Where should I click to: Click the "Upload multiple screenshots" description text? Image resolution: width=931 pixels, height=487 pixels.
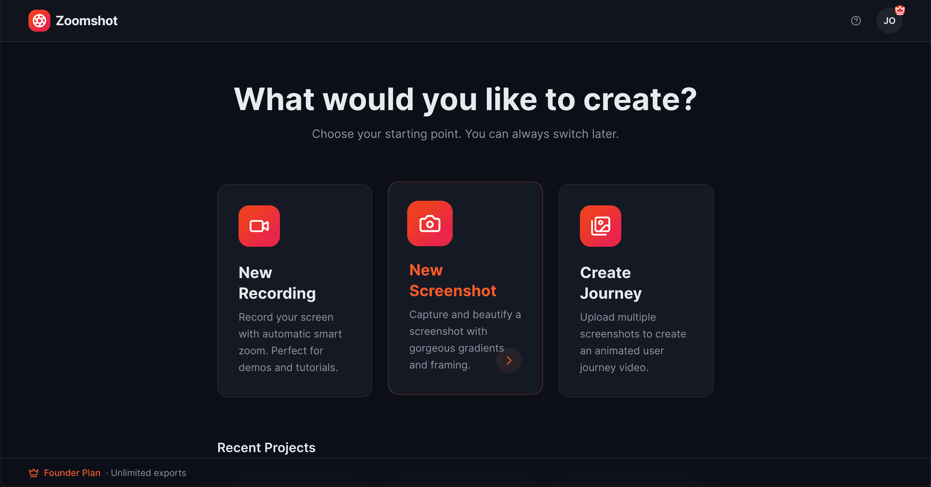point(633,342)
